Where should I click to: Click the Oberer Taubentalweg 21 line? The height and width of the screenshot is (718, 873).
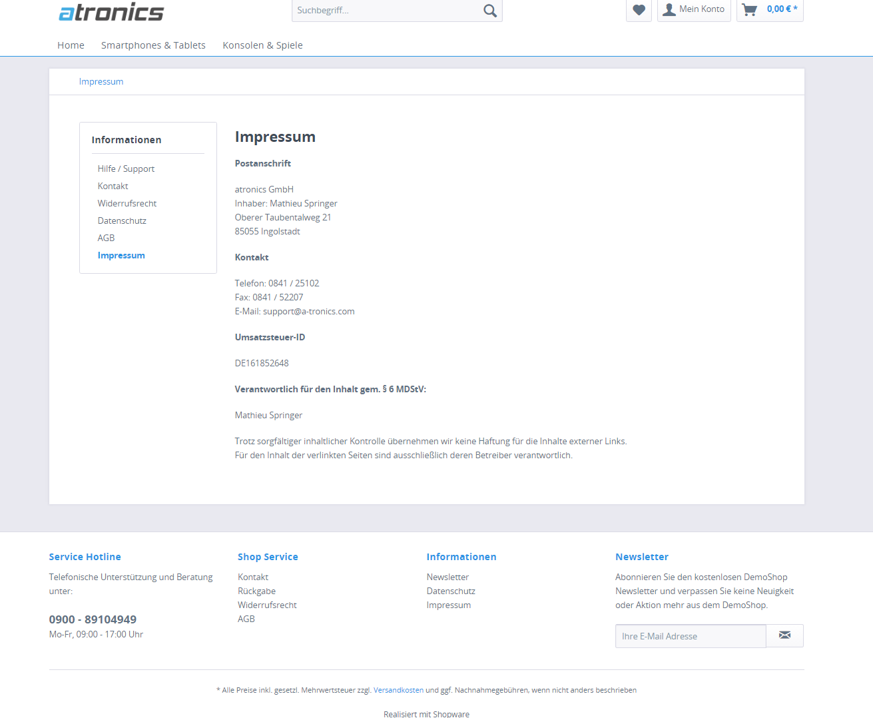[283, 218]
